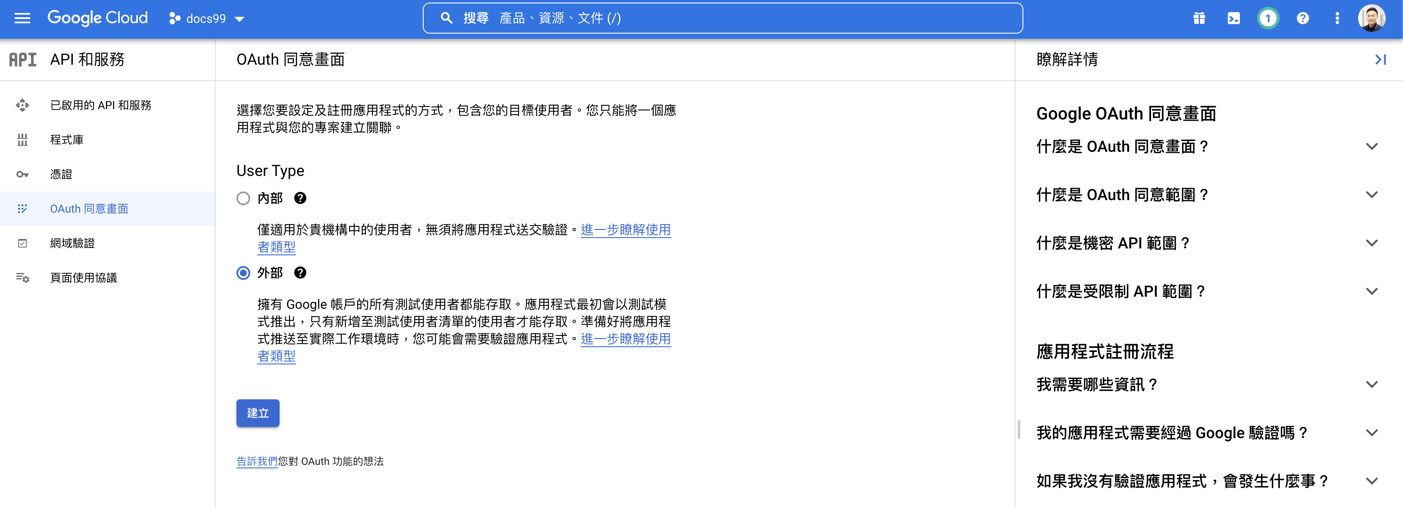Select the 內部 user type radio
This screenshot has height=508, width=1403.
point(243,198)
